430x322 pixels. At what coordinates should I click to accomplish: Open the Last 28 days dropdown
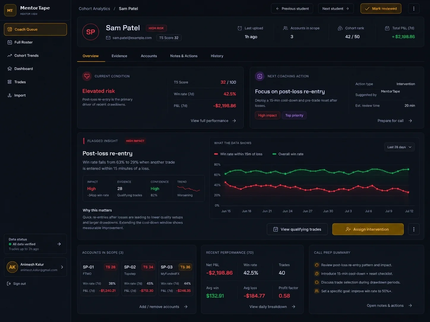399,147
